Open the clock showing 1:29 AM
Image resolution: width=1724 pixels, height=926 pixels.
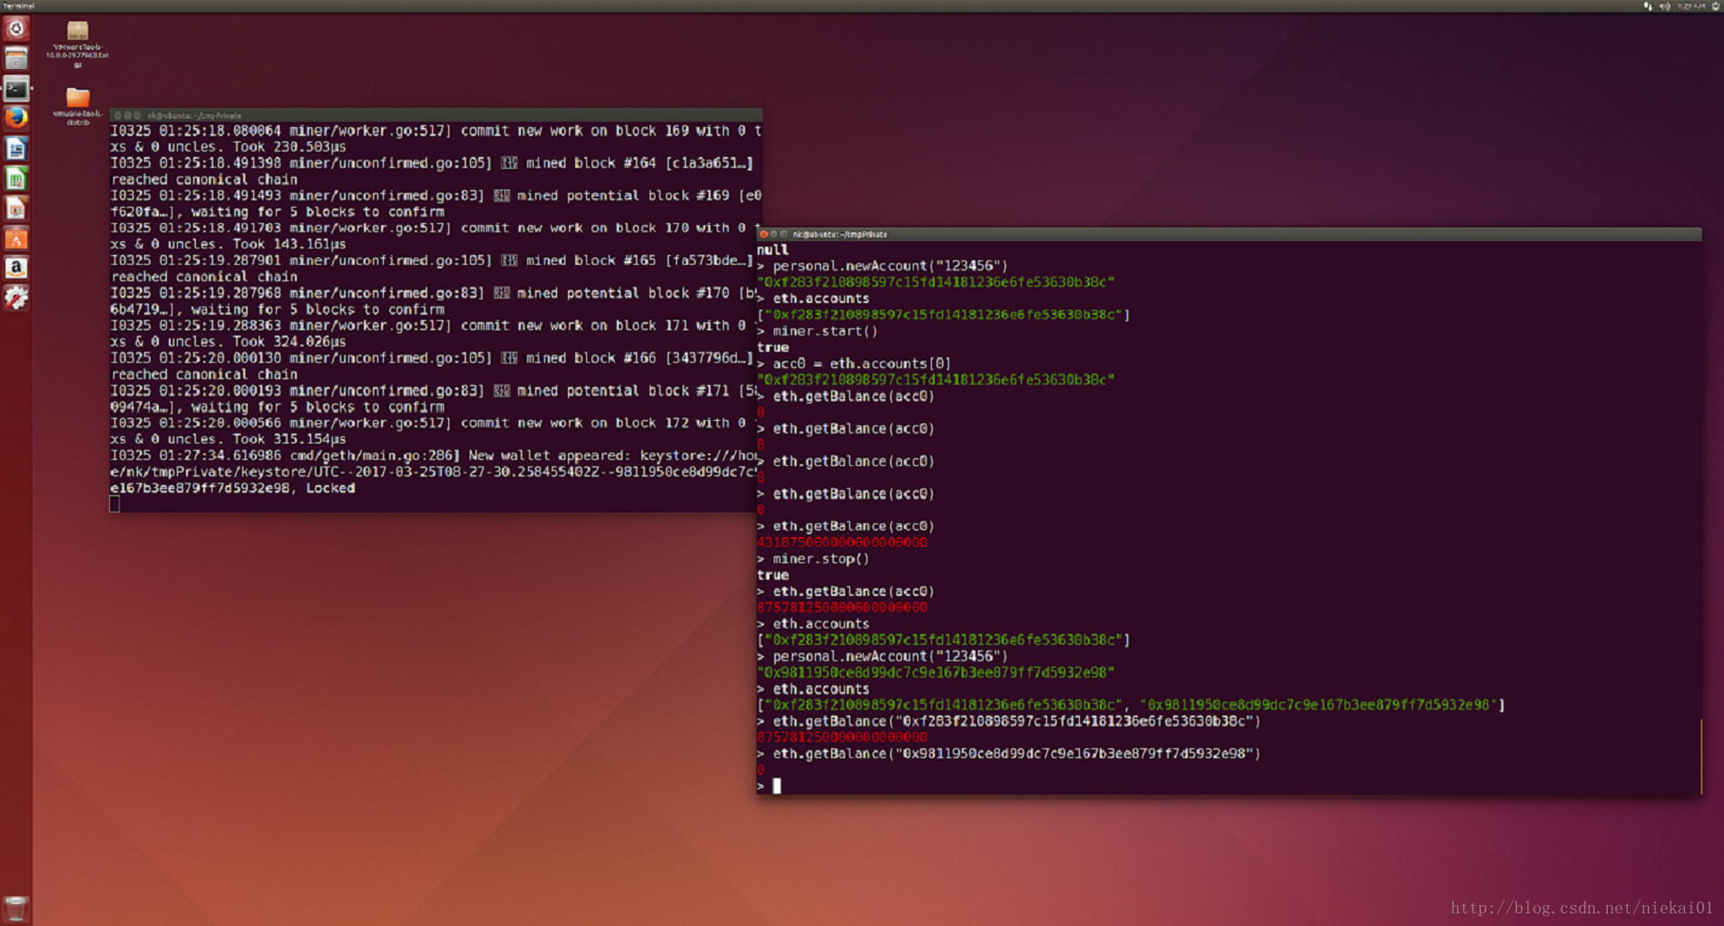(1690, 5)
